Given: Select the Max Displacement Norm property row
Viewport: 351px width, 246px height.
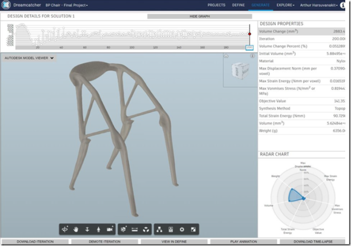Looking at the screenshot, I should click(302, 71).
